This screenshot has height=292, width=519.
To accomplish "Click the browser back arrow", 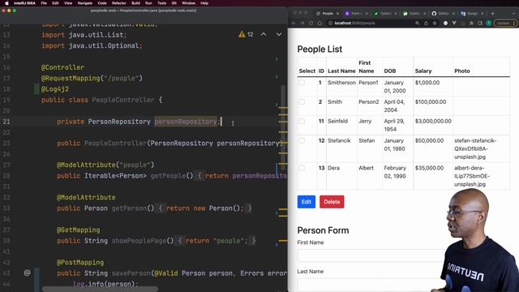I will tap(294, 24).
